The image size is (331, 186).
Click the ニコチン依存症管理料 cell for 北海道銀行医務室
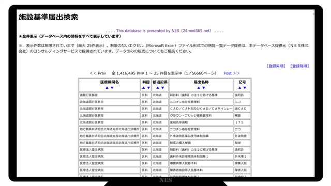point(201,102)
